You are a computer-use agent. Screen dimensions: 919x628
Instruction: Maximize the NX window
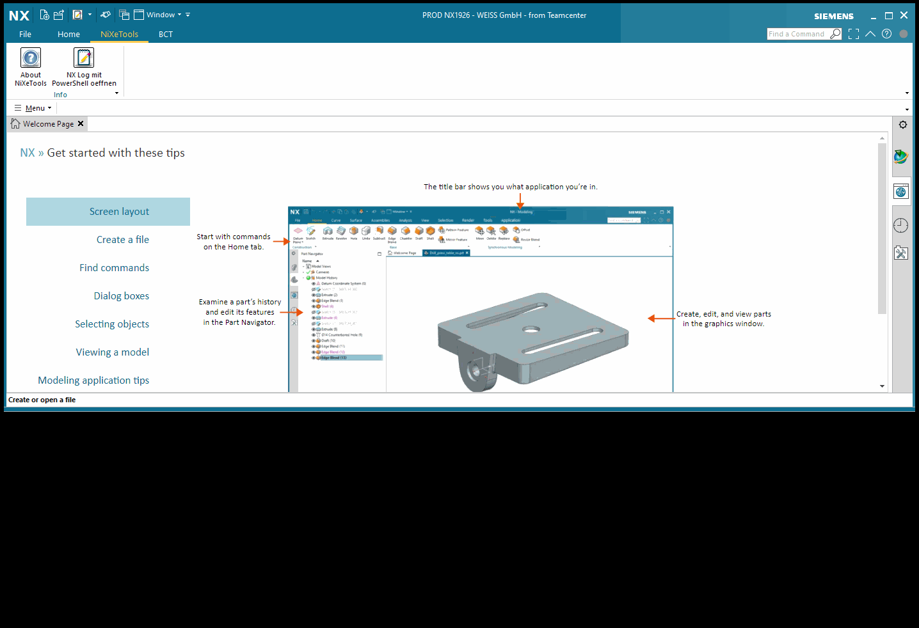pos(889,16)
